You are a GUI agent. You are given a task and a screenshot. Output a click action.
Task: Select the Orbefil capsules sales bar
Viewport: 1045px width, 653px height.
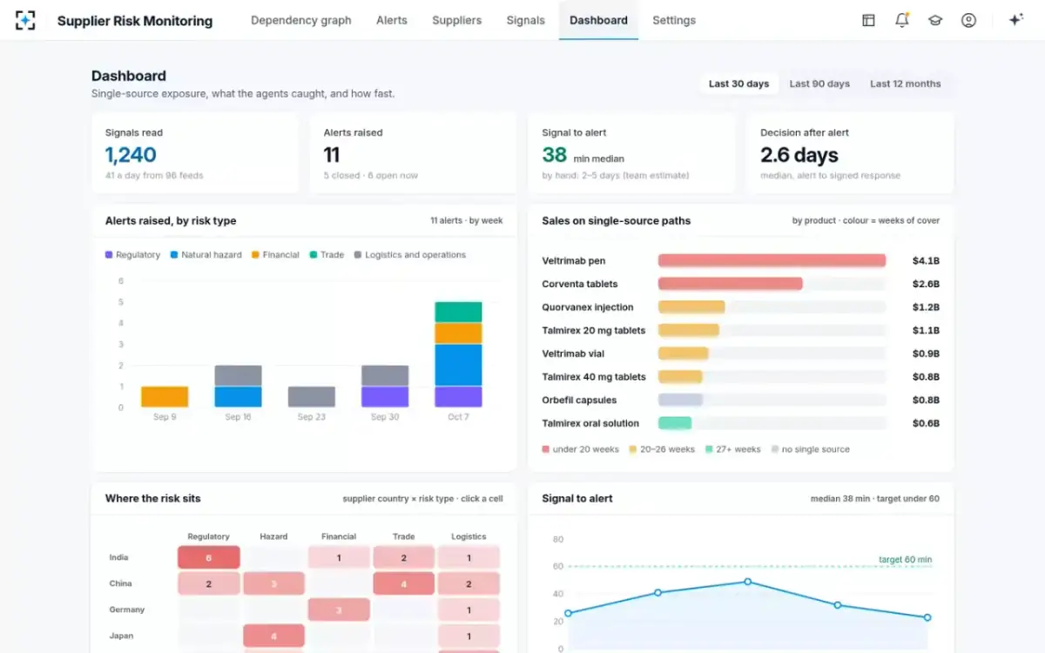click(680, 400)
